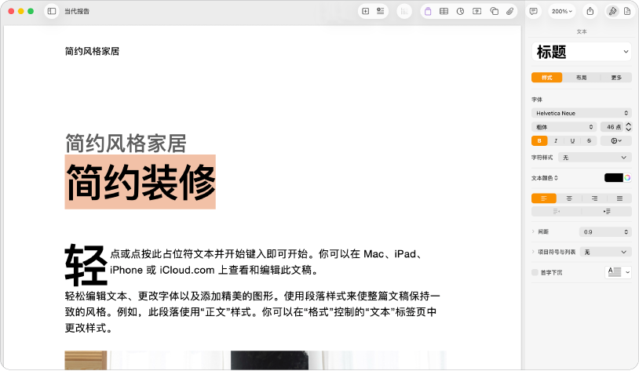This screenshot has width=639, height=371.
Task: Click the black text color swatch
Action: pos(614,177)
